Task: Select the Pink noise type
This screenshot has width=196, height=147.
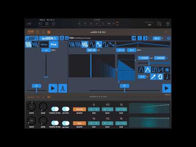Action: (x=53, y=45)
